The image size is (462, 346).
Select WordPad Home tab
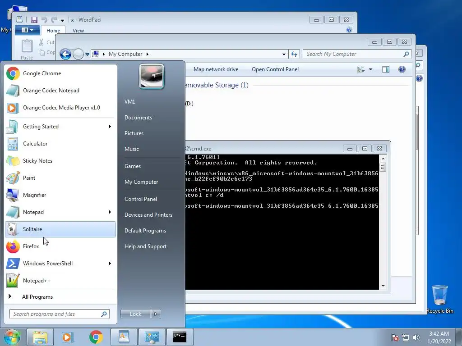coord(53,31)
